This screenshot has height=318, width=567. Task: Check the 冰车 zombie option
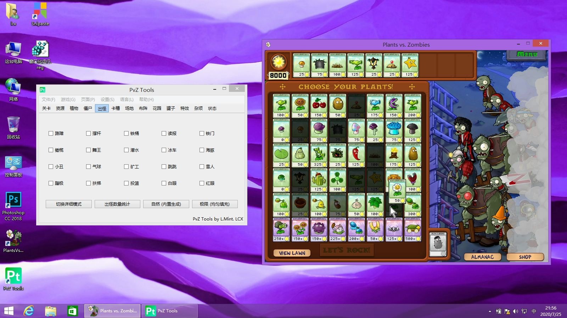tap(164, 150)
